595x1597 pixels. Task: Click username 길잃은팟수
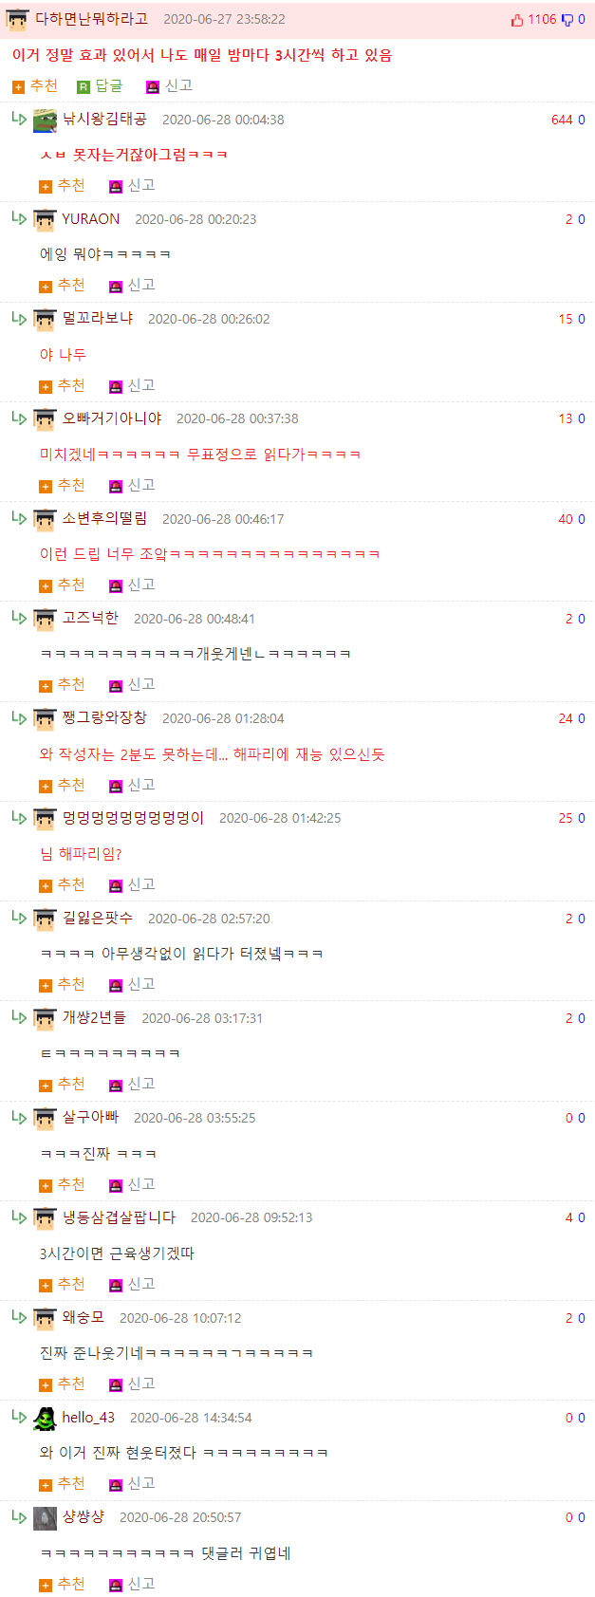(98, 919)
